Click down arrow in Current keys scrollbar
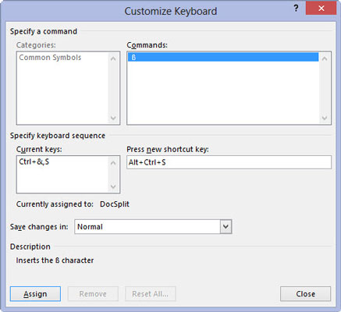 pyautogui.click(x=113, y=186)
